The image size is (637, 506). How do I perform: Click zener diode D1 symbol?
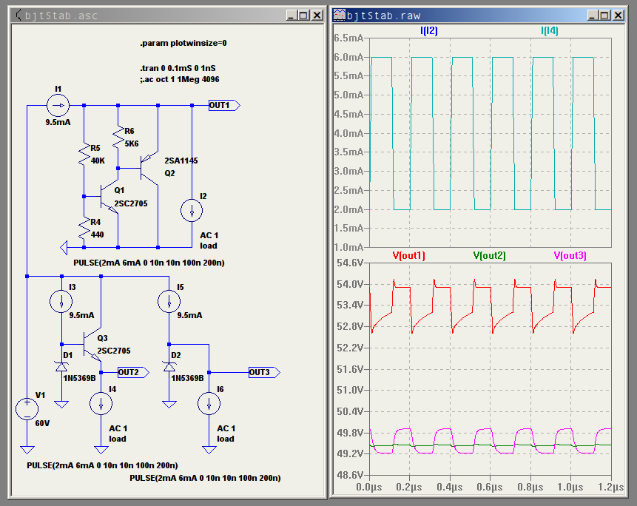61,367
